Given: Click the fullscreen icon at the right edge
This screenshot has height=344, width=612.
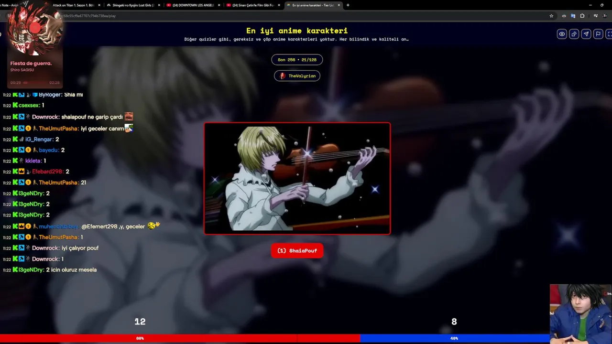Looking at the screenshot, I should pos(609,34).
